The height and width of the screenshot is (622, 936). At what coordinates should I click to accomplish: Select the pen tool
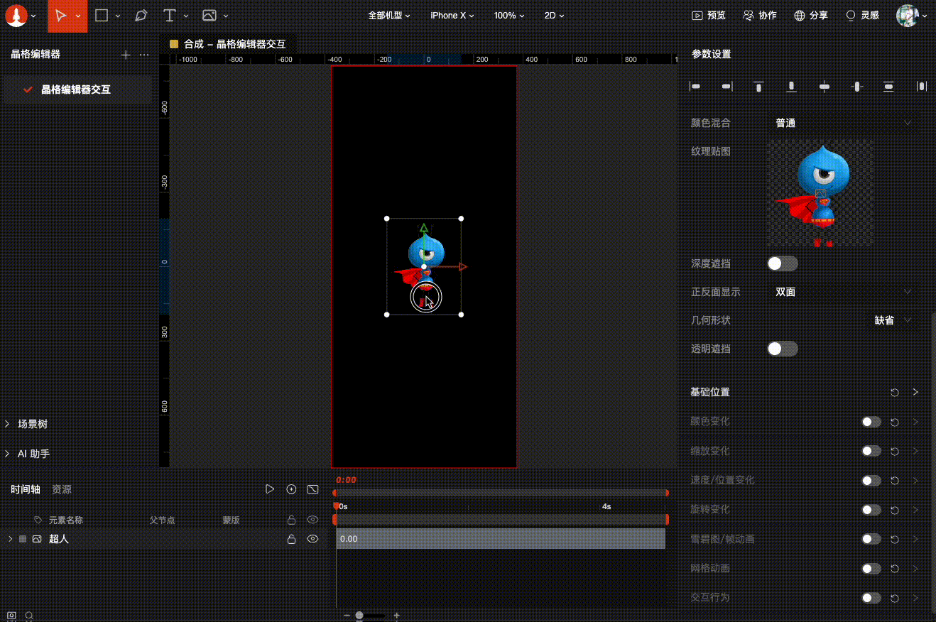tap(141, 15)
